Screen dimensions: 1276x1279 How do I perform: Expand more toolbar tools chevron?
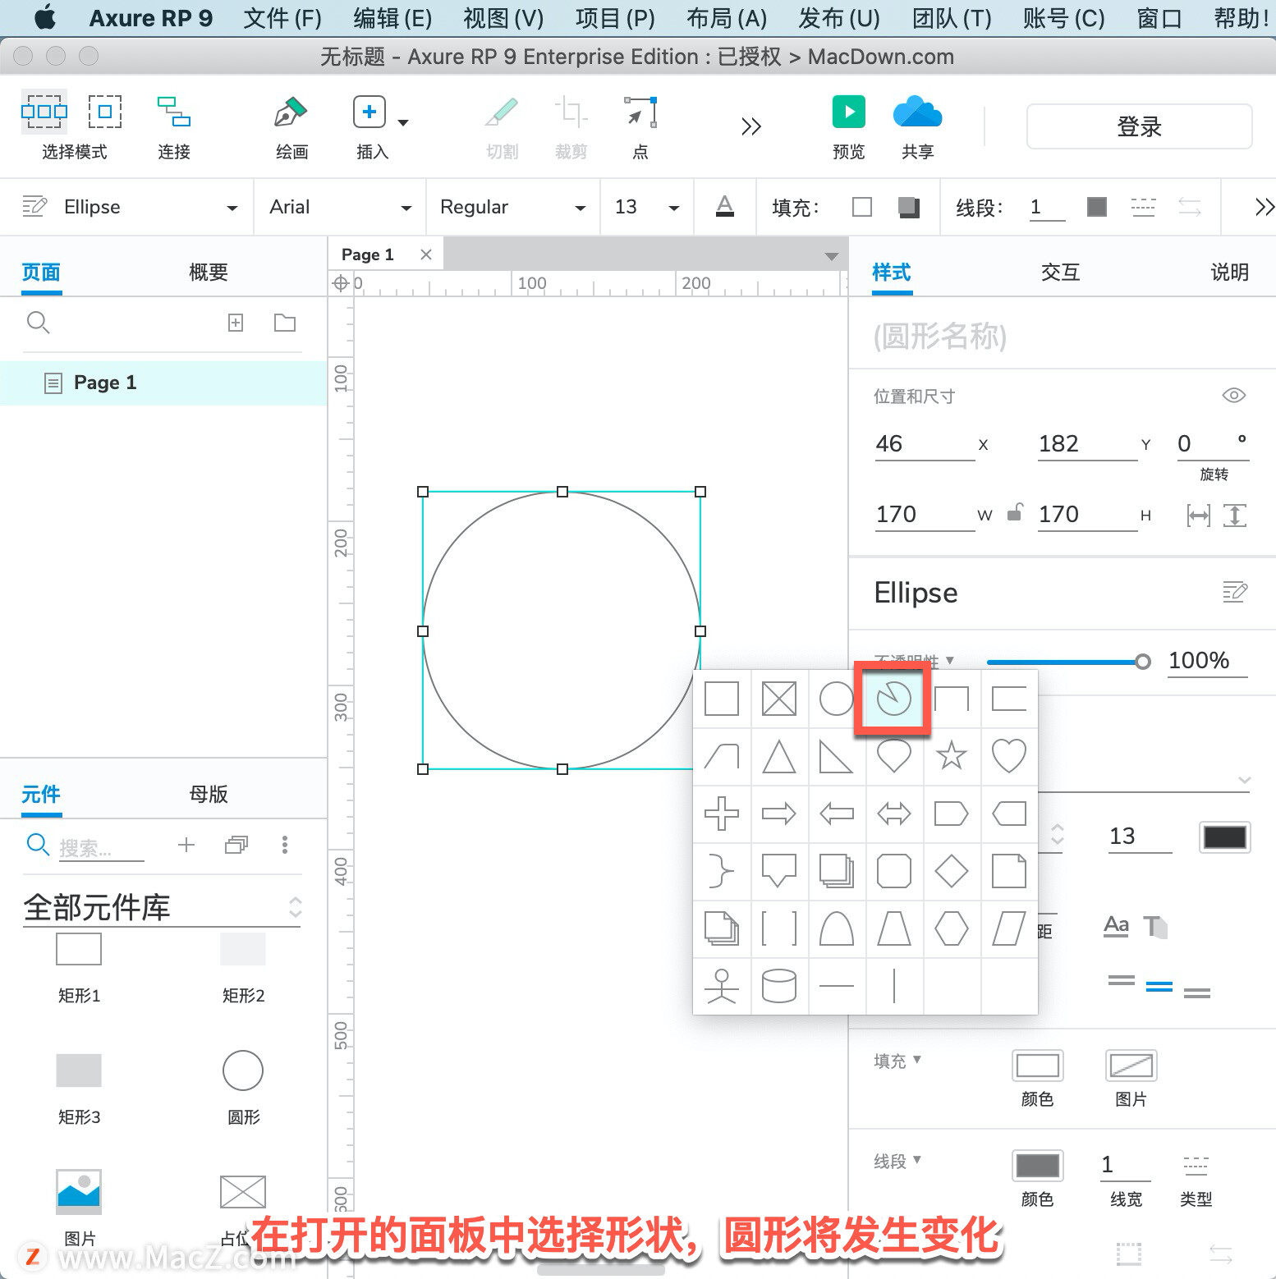click(x=751, y=126)
